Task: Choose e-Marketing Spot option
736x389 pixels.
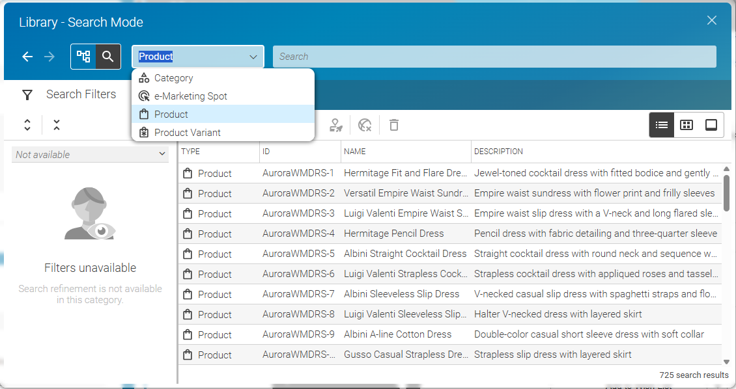Action: [x=190, y=96]
